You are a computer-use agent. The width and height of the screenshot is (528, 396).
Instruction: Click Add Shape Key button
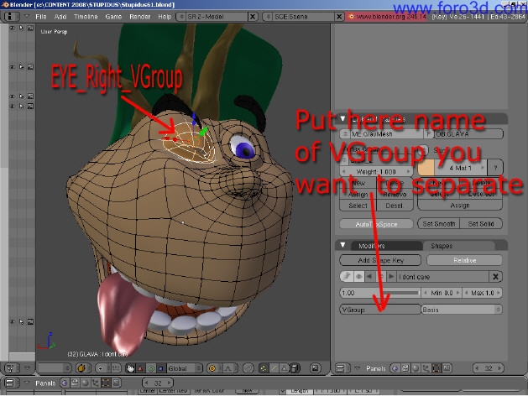pyautogui.click(x=380, y=260)
